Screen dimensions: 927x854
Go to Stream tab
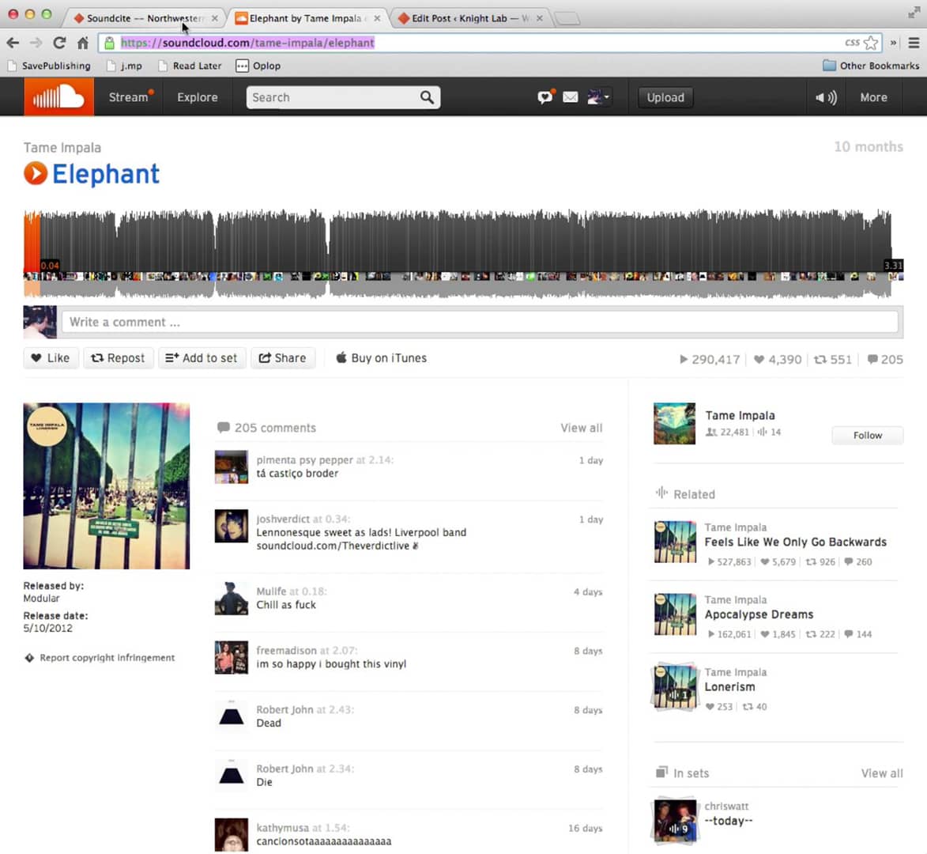128,97
